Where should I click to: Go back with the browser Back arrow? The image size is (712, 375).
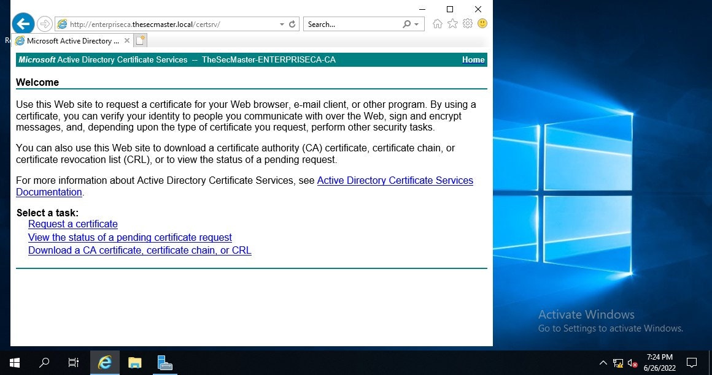tap(23, 23)
